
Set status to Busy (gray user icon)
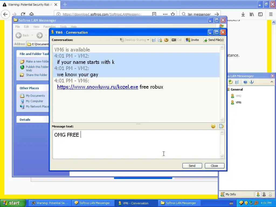[x=264, y=194]
